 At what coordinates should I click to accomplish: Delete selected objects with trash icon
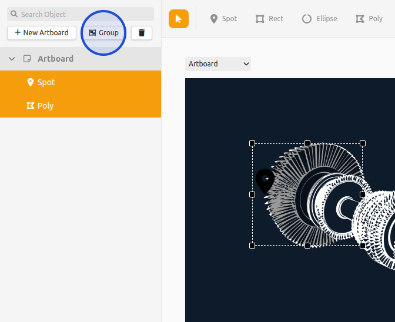point(142,33)
